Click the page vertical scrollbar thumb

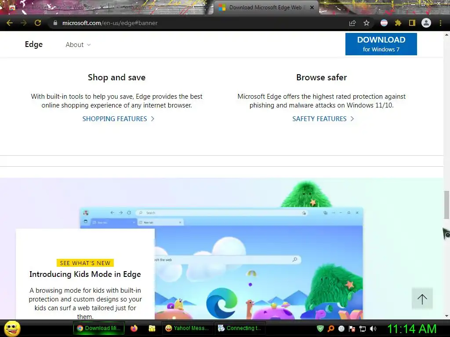446,205
